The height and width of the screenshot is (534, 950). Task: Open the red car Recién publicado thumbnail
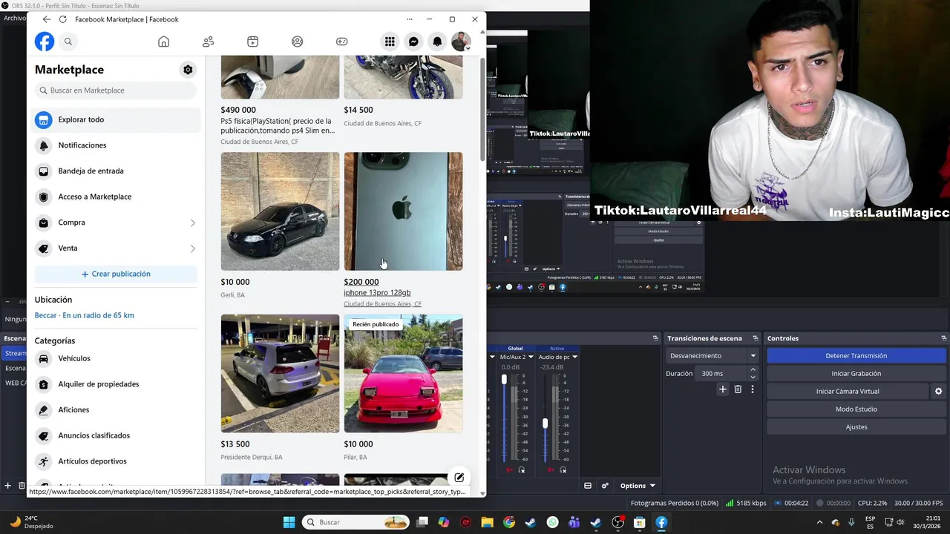pyautogui.click(x=403, y=374)
